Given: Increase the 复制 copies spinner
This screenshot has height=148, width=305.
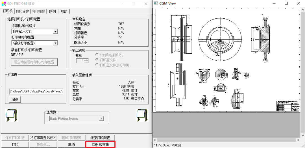Looking at the screenshot, I should (86, 60).
